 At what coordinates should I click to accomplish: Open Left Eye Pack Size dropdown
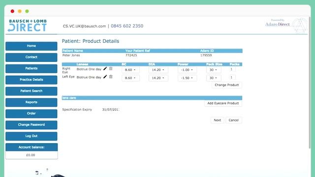[x=214, y=78]
